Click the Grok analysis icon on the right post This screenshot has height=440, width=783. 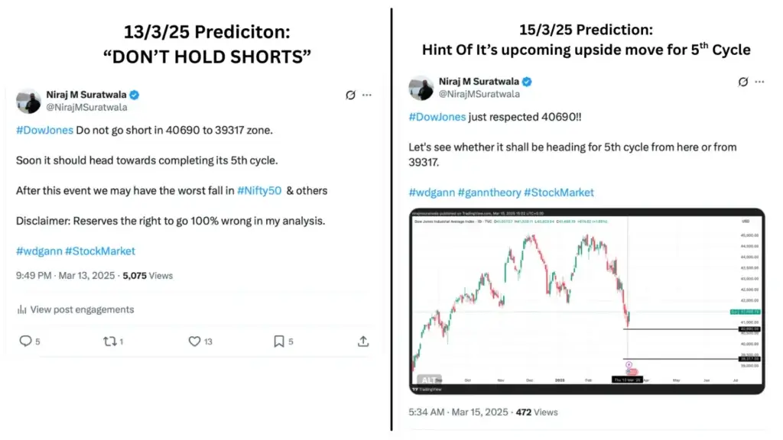click(x=742, y=82)
